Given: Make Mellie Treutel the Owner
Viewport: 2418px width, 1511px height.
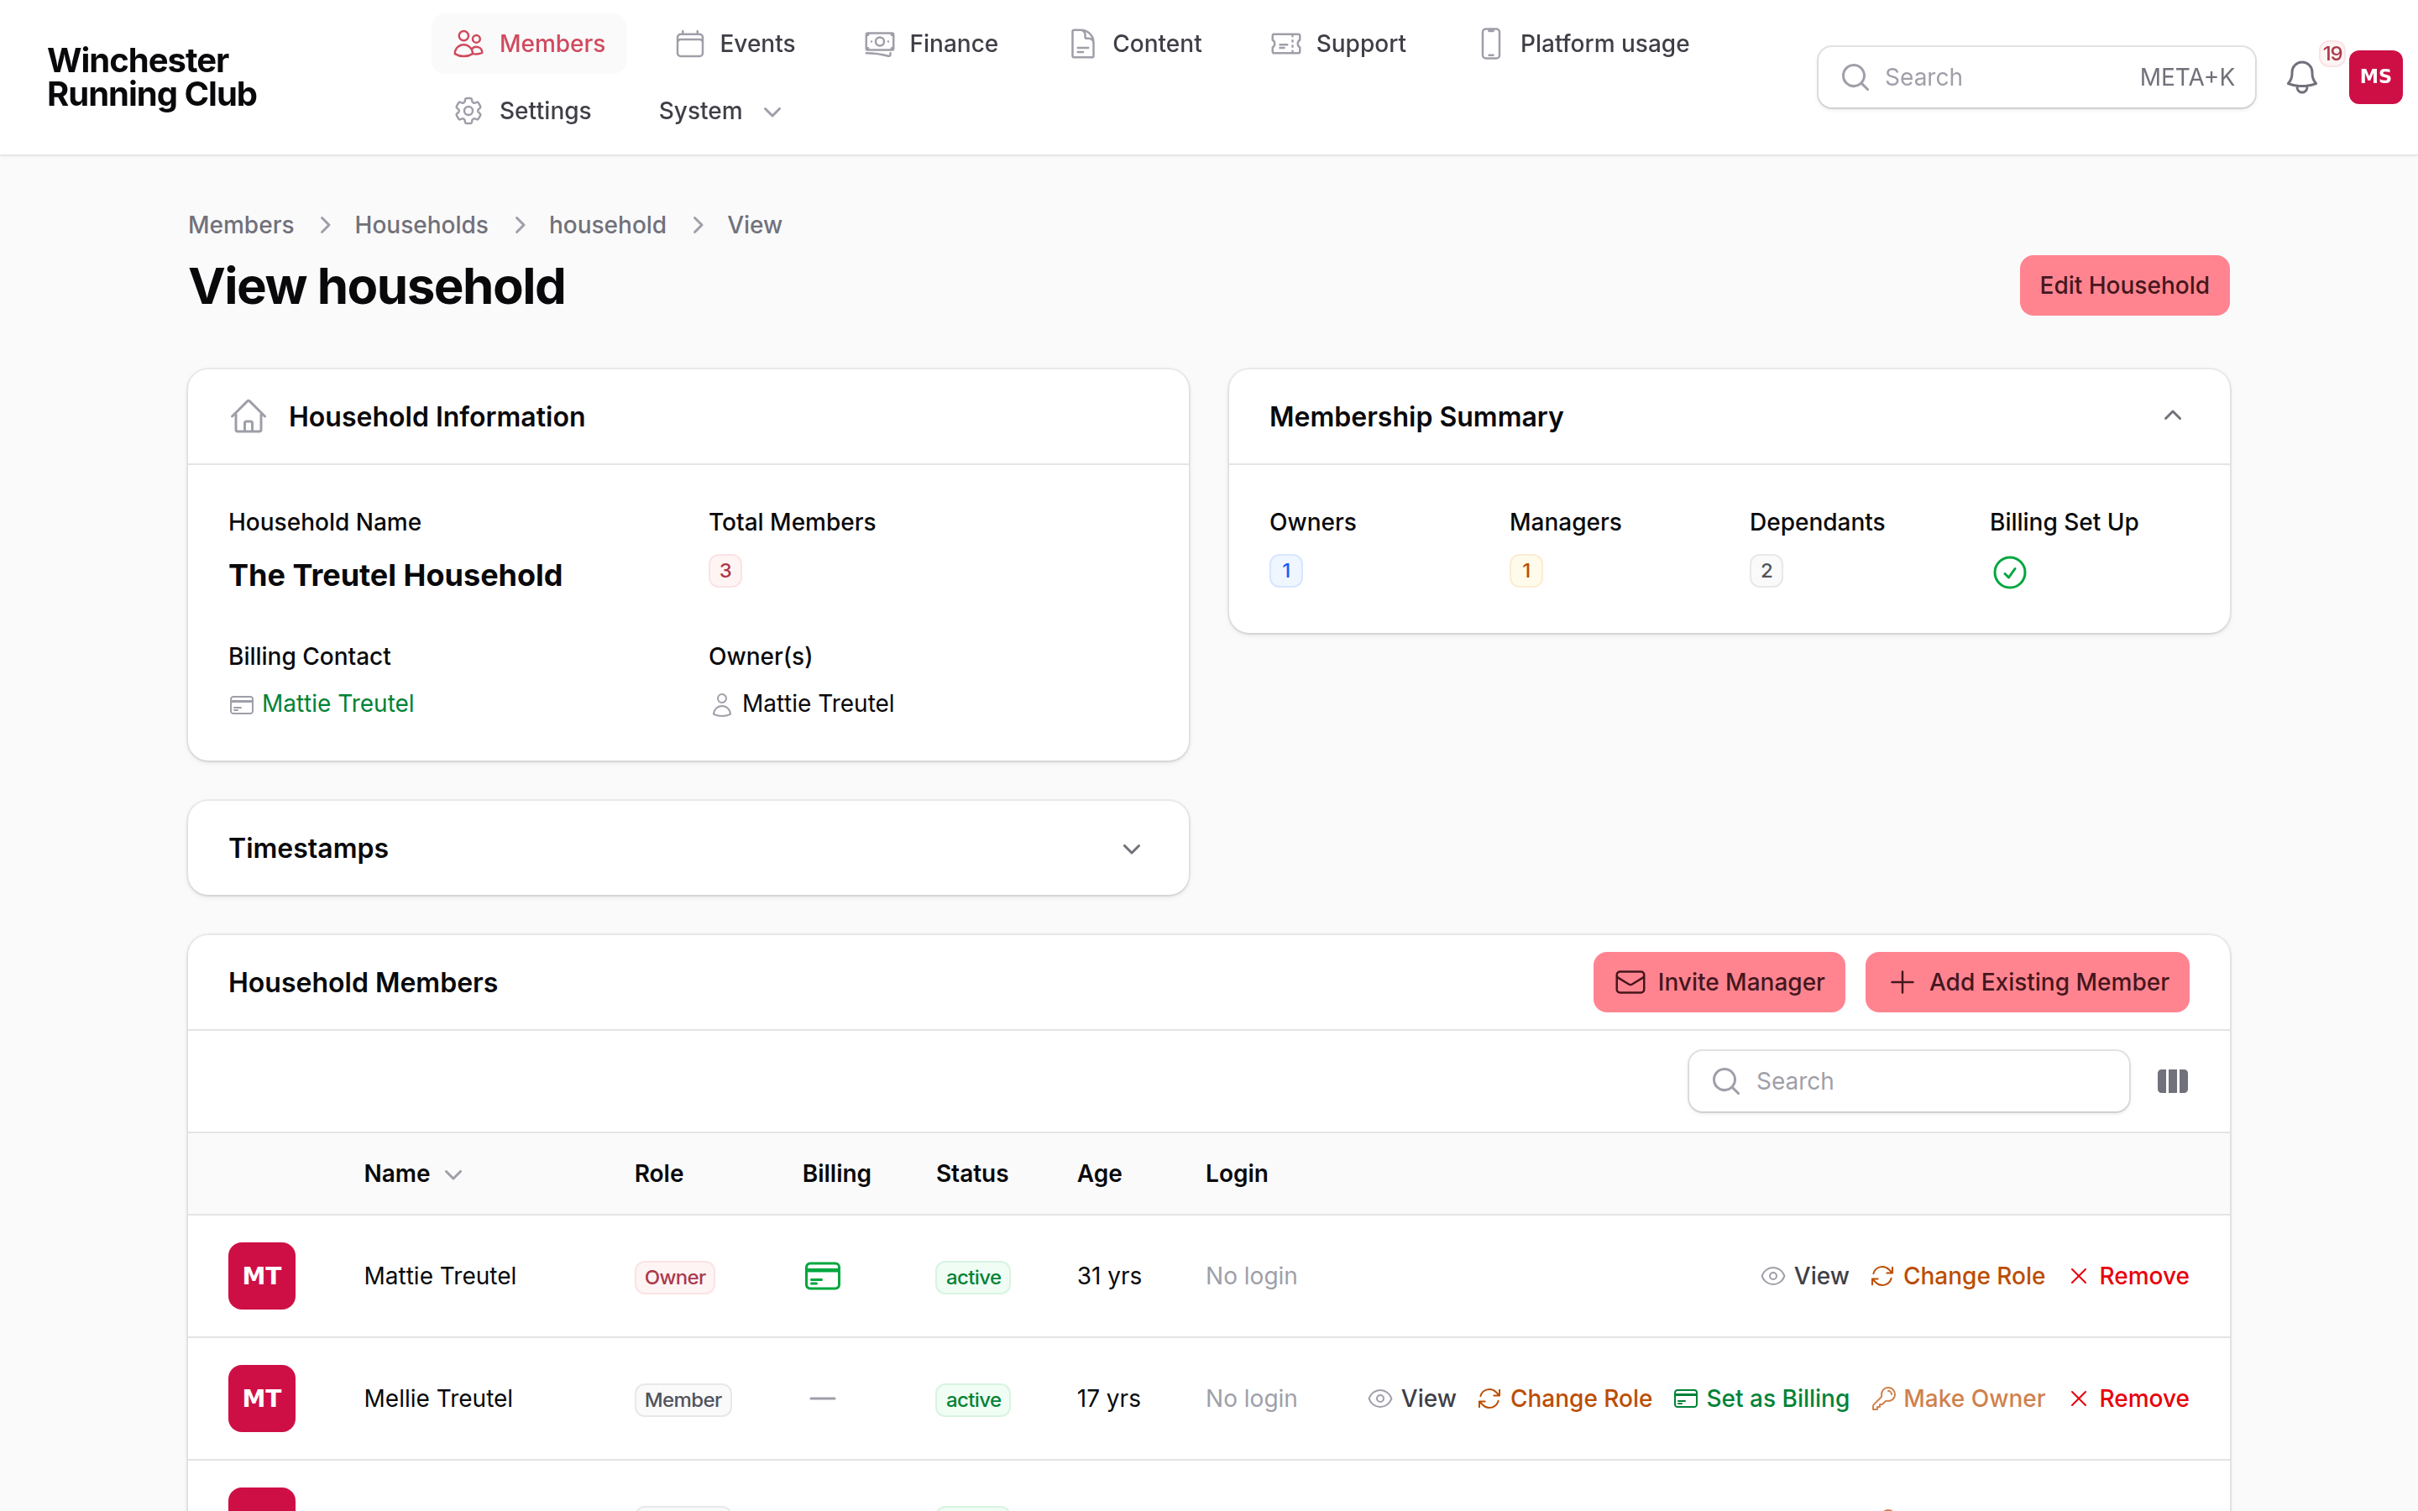Looking at the screenshot, I should click(1957, 1398).
